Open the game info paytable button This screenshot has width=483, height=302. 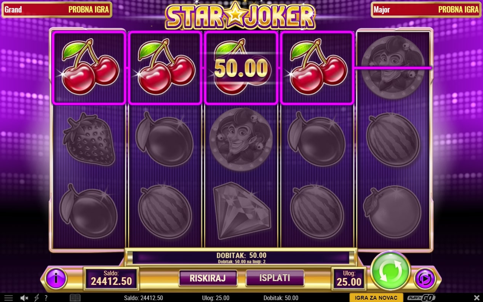pos(56,278)
